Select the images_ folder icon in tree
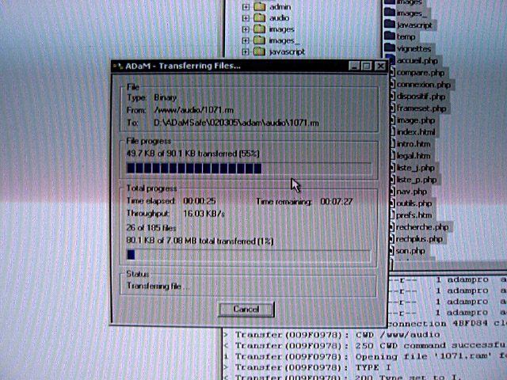 [x=259, y=40]
